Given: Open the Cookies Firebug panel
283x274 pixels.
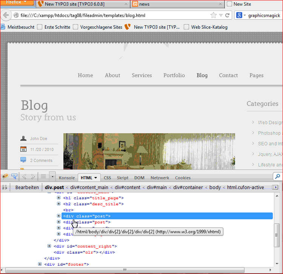Looking at the screenshot, I should (183, 178).
